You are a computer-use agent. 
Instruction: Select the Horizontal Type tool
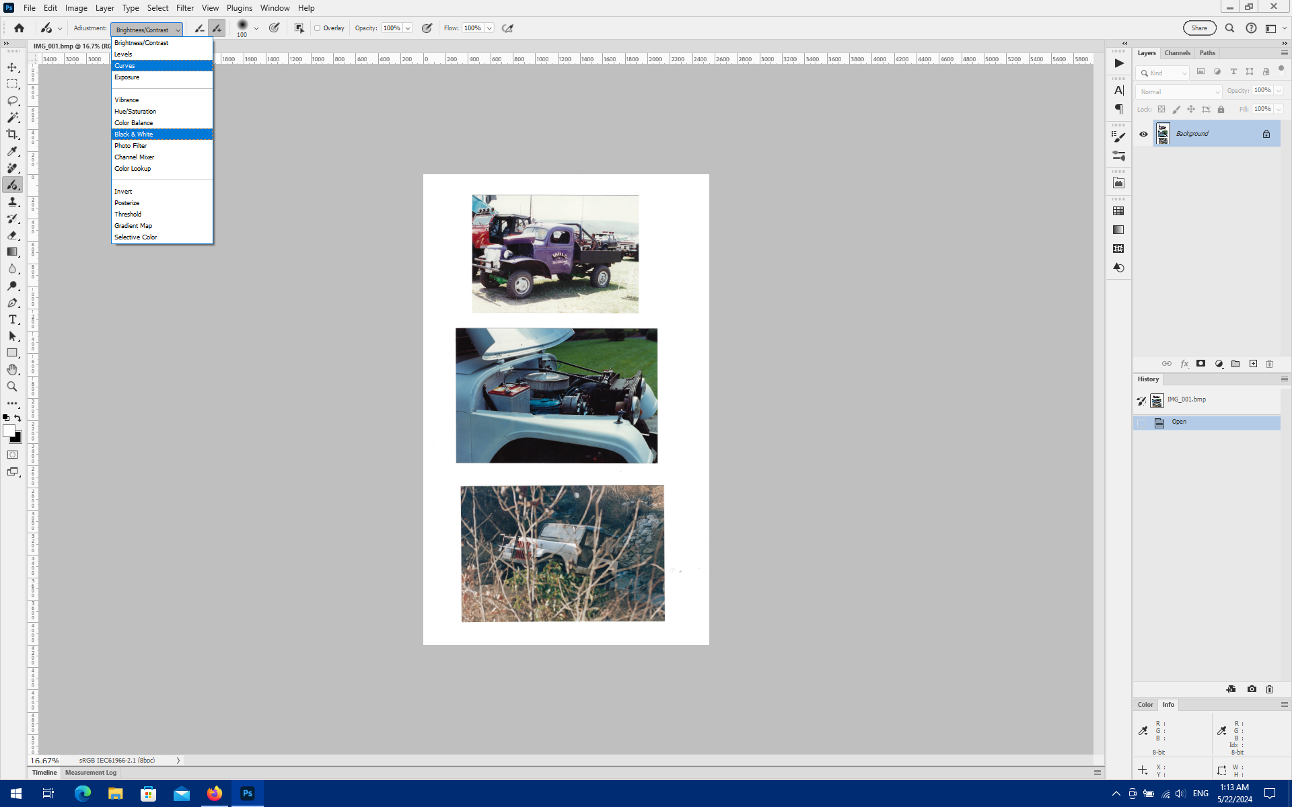(12, 319)
